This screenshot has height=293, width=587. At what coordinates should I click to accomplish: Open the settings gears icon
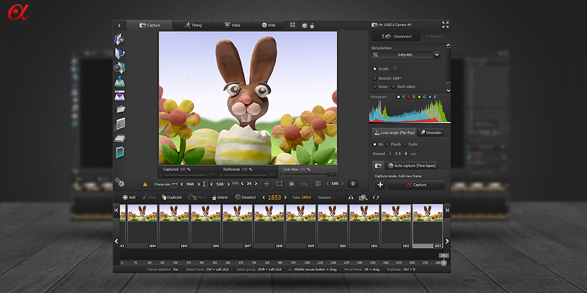click(119, 182)
